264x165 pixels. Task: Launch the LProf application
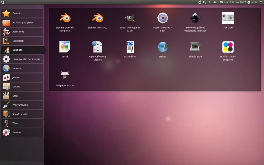click(65, 47)
